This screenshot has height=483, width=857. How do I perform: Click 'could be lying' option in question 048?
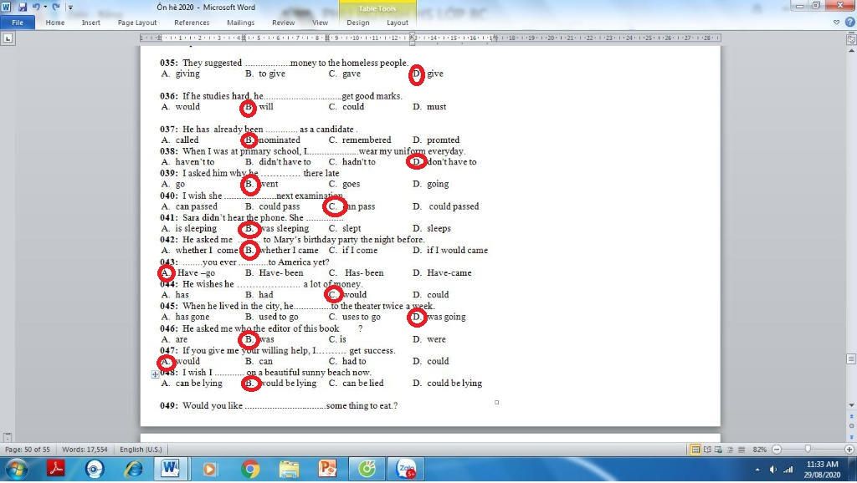pyautogui.click(x=454, y=383)
